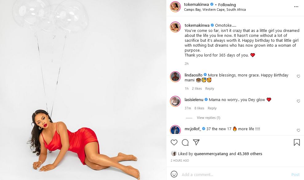Viewport: 304px width, 180px height.
Task: Open lindaosifo's profile avatar
Action: [175, 76]
